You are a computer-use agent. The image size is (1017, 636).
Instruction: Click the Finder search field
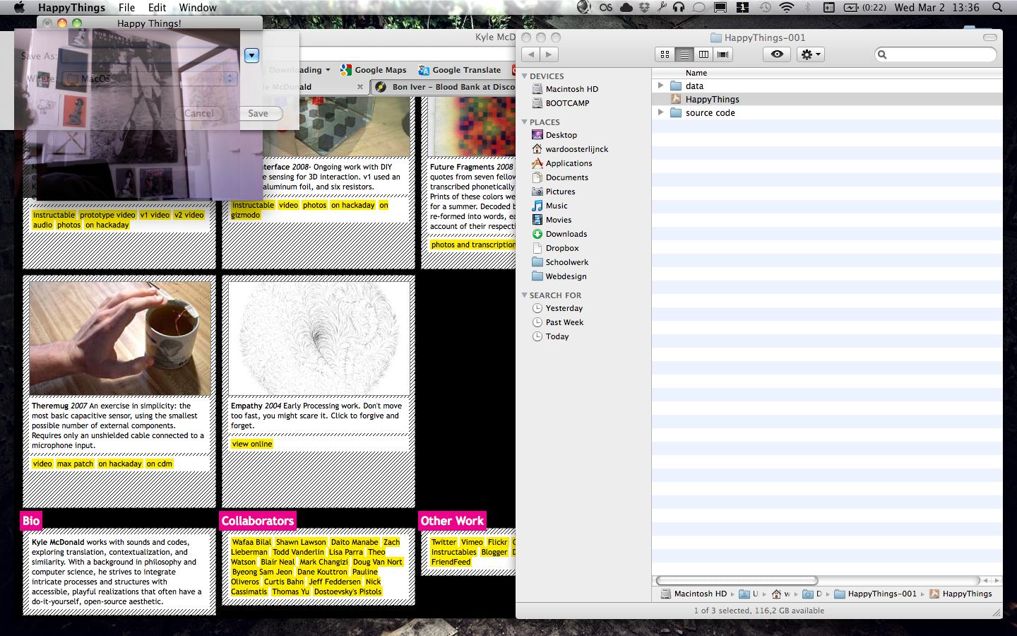click(x=936, y=54)
